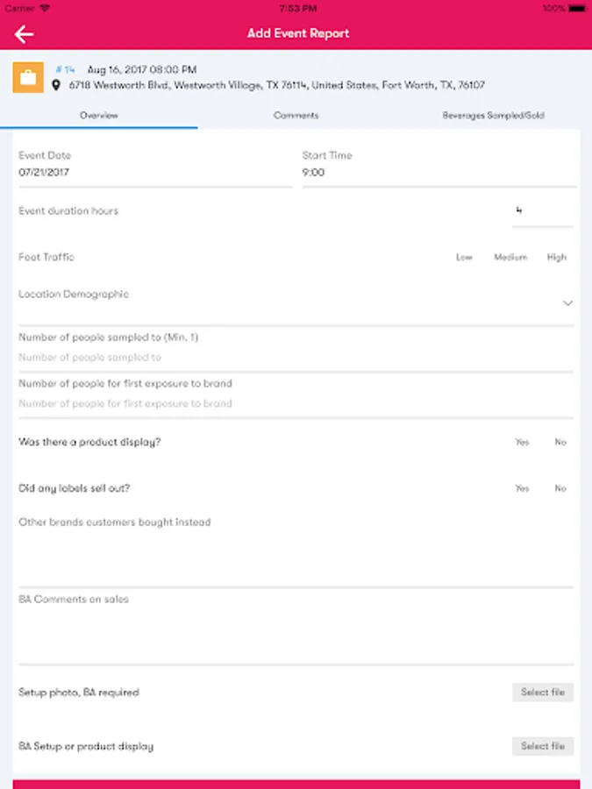
Task: Click the Event duration hours field
Action: pos(542,212)
